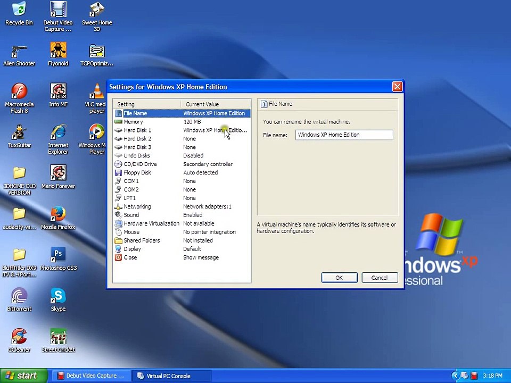Open the Info MF desktop icon
Viewport: 511px width, 383px height.
point(59,95)
